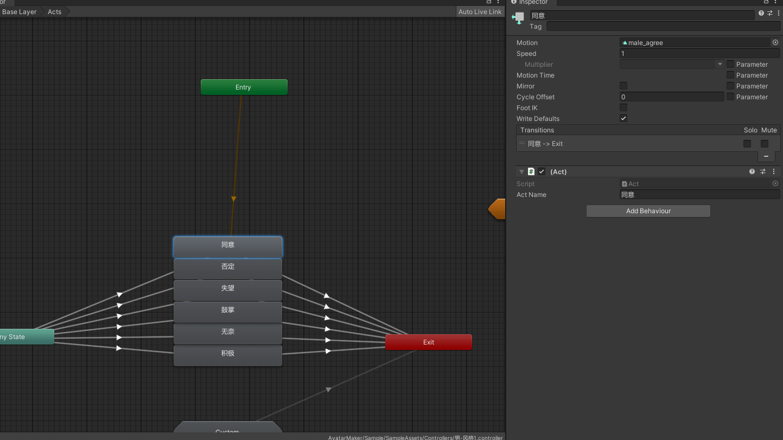This screenshot has height=440, width=783.
Task: Select the Acts breadcrumb tab
Action: click(x=54, y=11)
